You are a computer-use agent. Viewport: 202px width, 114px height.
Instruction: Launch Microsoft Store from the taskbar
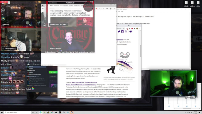click(48, 112)
